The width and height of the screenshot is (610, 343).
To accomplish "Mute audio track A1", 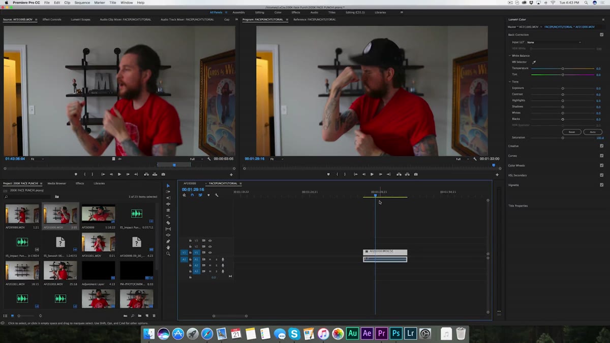I will pyautogui.click(x=210, y=259).
